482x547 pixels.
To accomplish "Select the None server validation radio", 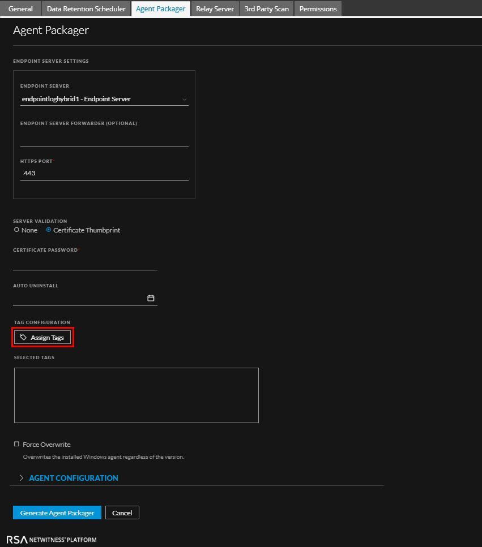I will pyautogui.click(x=16, y=230).
